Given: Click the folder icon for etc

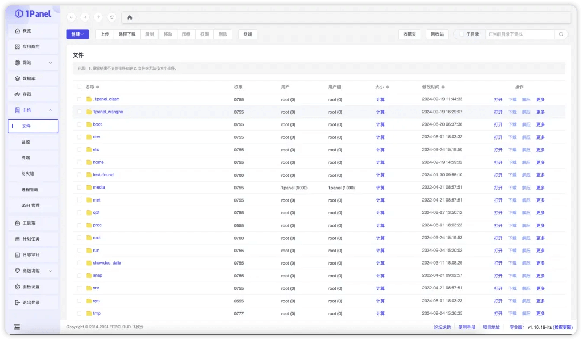Looking at the screenshot, I should (x=89, y=150).
